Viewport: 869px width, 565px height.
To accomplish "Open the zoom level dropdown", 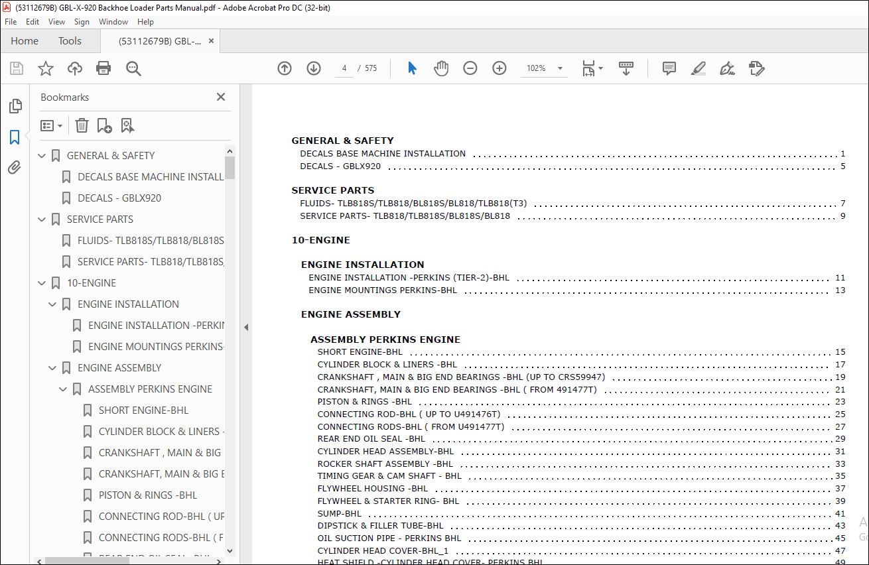I will 560,68.
